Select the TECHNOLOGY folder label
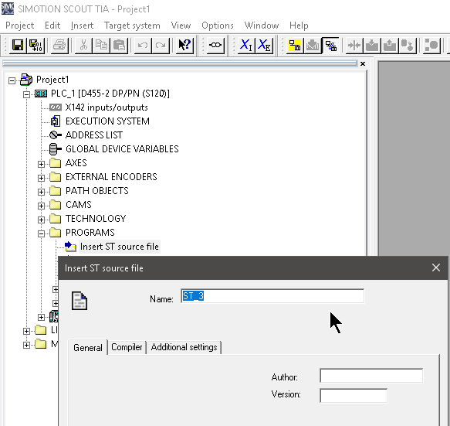 pos(96,219)
